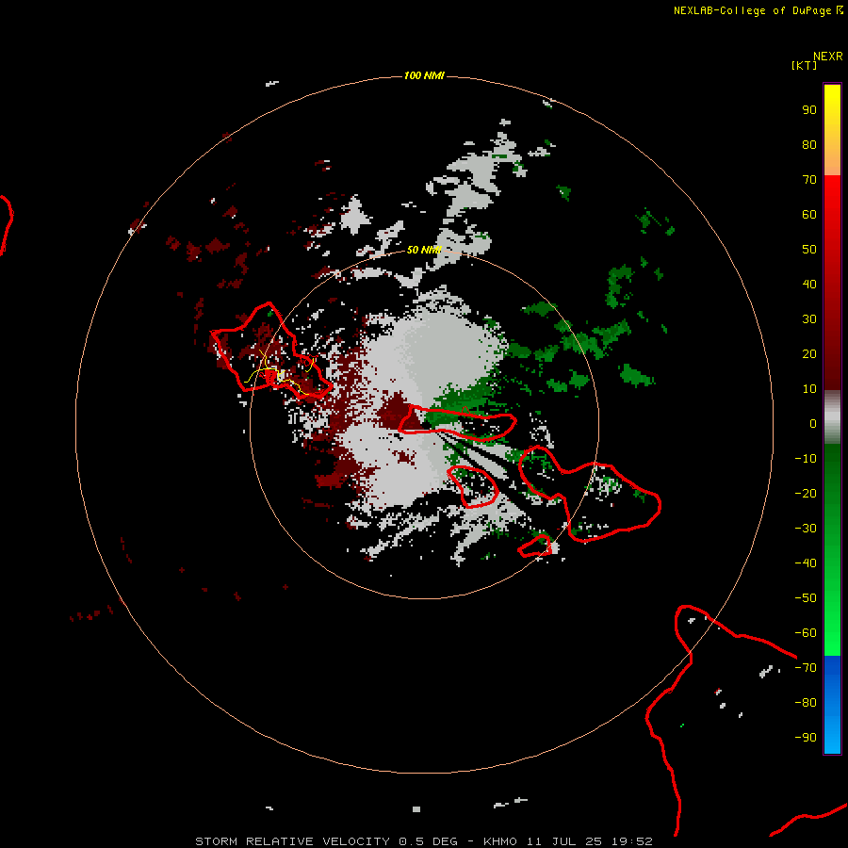Image resolution: width=848 pixels, height=848 pixels.
Task: Click the positive 80 value on the velocity scale
Action: point(809,145)
